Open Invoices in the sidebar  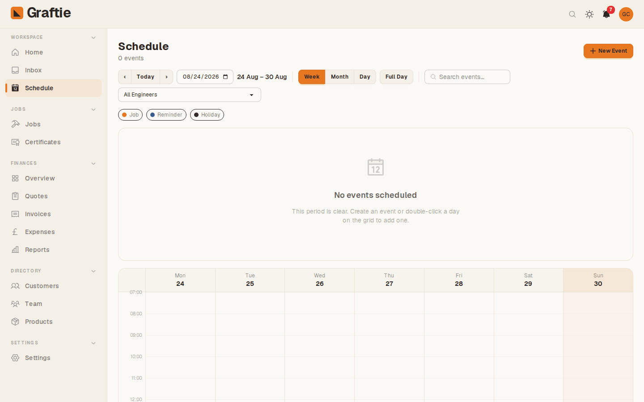point(54,214)
